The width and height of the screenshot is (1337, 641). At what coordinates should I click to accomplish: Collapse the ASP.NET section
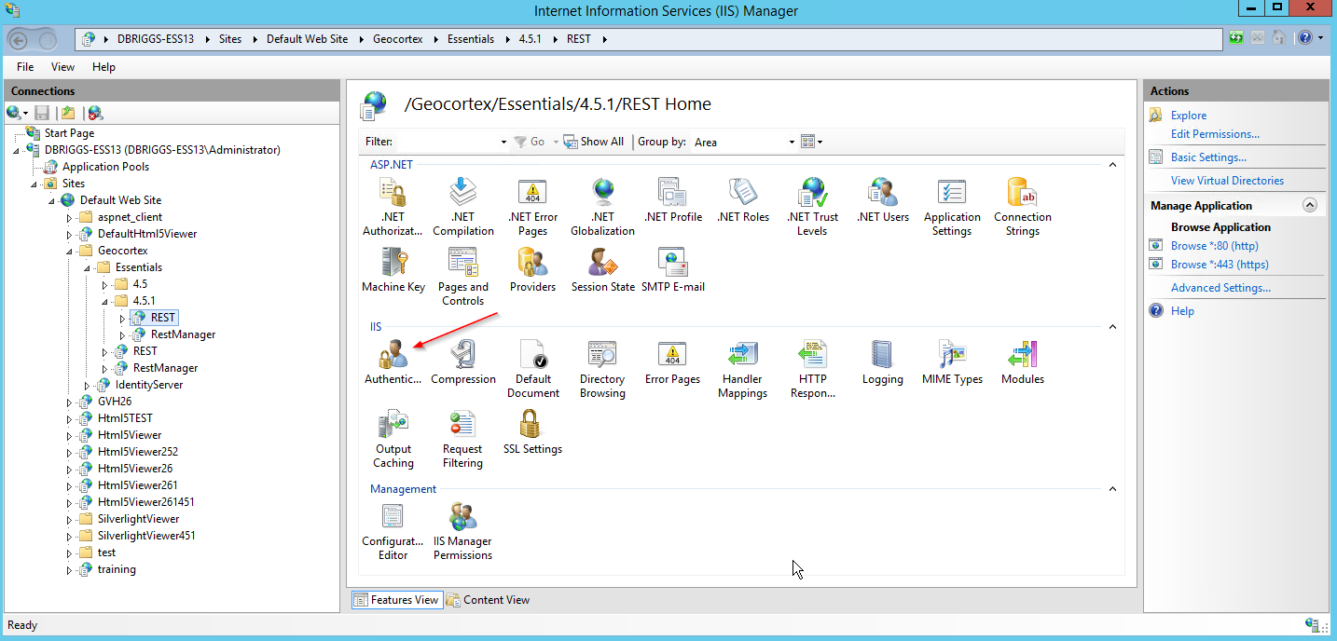1111,165
